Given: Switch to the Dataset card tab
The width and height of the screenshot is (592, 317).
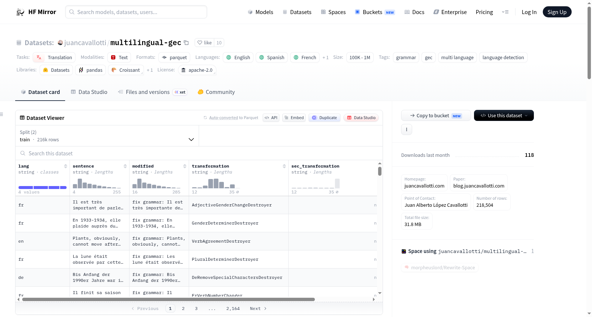Looking at the screenshot, I should click(x=40, y=92).
